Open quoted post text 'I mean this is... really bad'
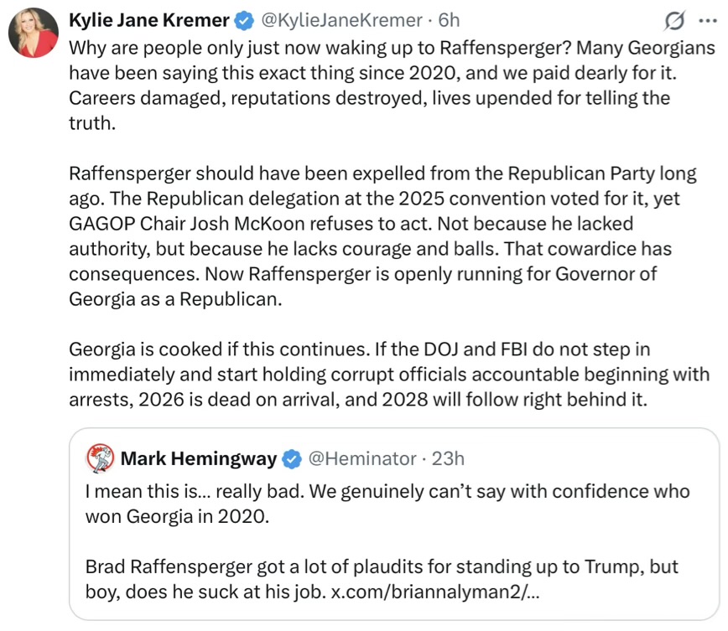 tap(386, 503)
